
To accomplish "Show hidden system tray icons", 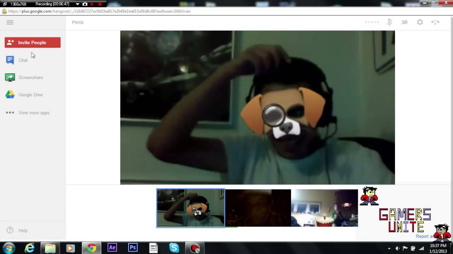I will pyautogui.click(x=389, y=248).
